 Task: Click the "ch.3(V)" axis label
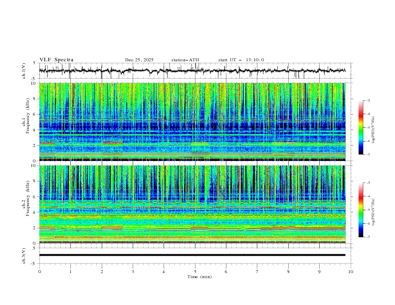click(x=24, y=256)
